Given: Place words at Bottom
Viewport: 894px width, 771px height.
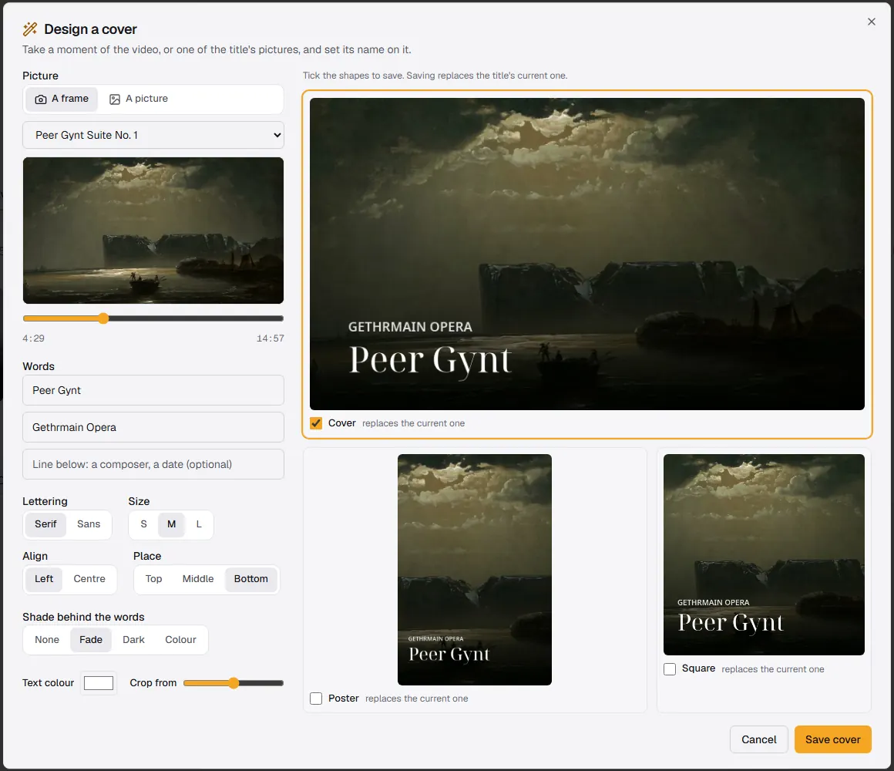Looking at the screenshot, I should point(251,579).
